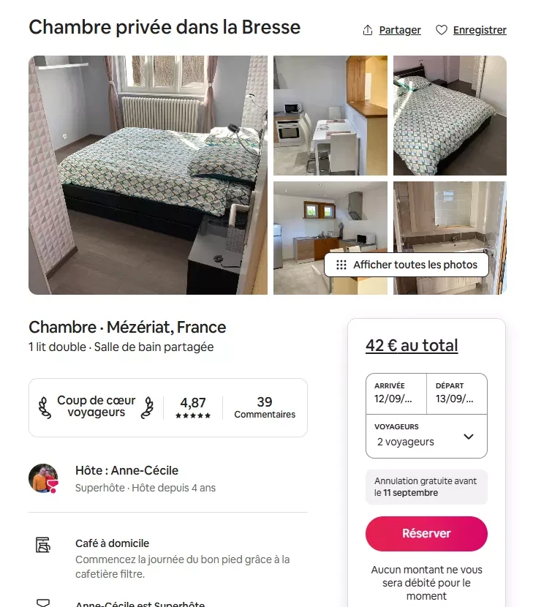
Task: Click Afficher toutes les photos button
Action: click(407, 265)
